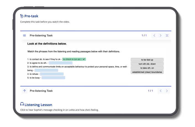Click the Listening Lesson heading
This screenshot has width=195, height=127.
click(x=38, y=105)
